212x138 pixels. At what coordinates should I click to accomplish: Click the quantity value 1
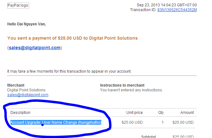pos(162,122)
